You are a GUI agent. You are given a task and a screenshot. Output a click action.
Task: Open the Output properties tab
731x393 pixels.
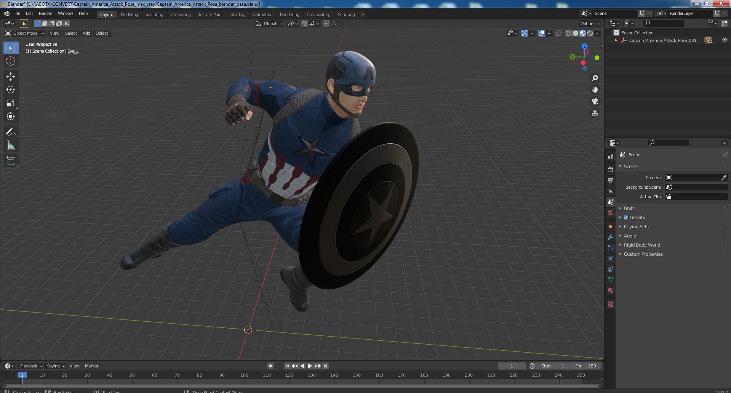(x=611, y=180)
